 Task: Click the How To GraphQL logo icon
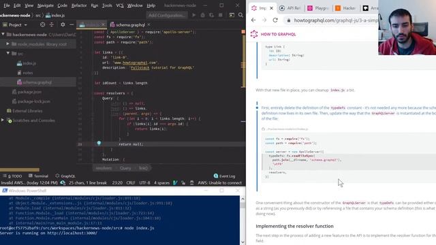pos(254,34)
